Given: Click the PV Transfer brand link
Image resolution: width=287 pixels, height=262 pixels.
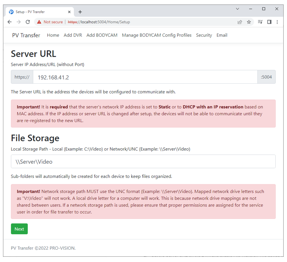Looking at the screenshot, I should [x=26, y=35].
